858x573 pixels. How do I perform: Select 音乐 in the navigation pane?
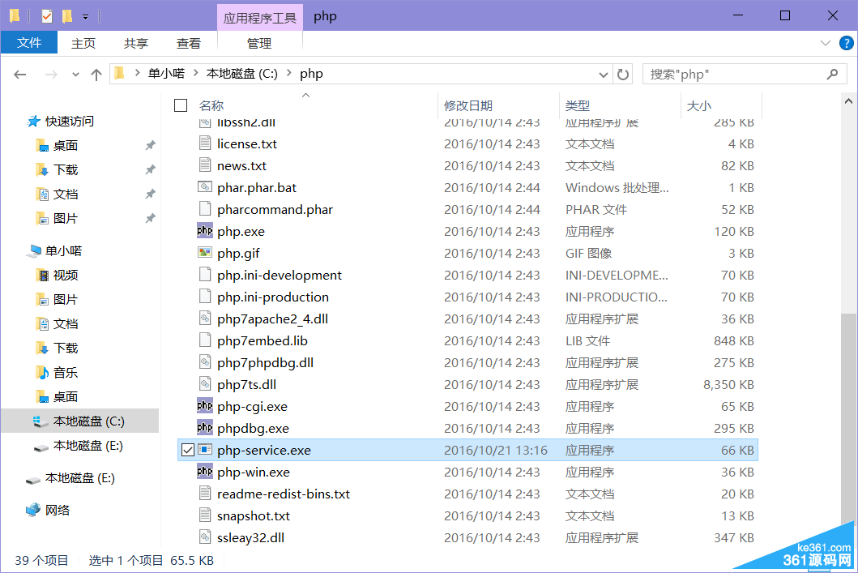tap(66, 373)
